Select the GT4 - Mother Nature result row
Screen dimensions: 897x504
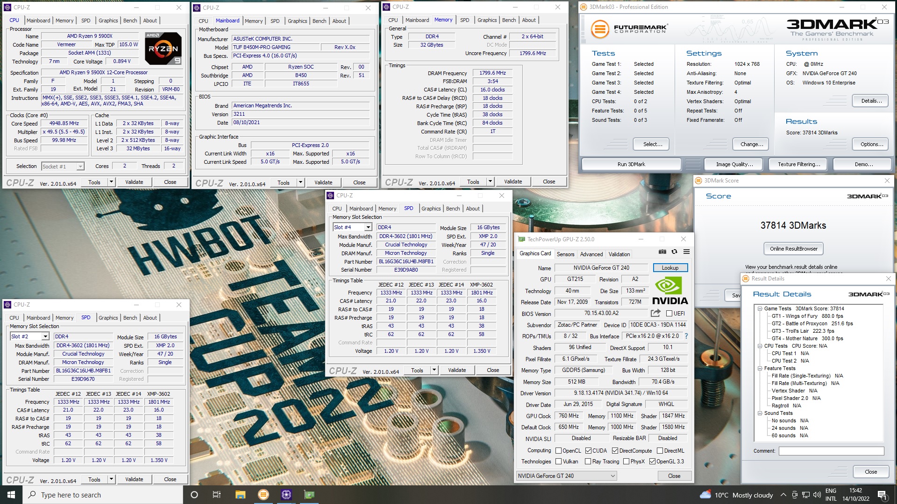click(x=807, y=338)
